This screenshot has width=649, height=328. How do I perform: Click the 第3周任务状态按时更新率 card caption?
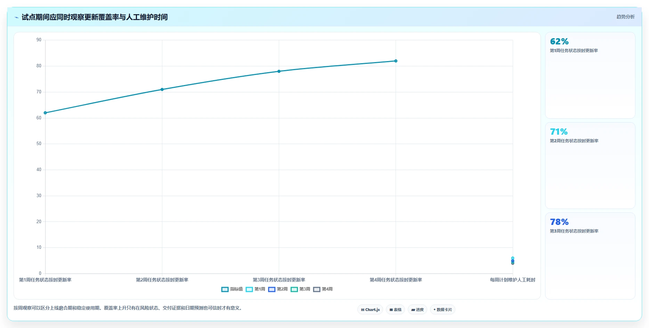pos(574,231)
